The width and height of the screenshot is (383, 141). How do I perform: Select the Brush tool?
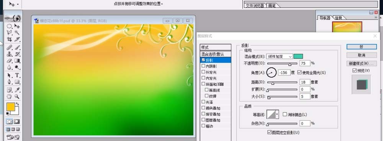[x=17, y=47]
